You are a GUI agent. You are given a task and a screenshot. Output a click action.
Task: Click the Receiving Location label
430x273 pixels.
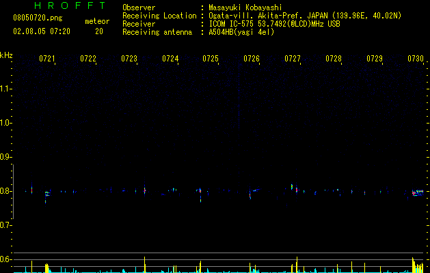coord(159,16)
